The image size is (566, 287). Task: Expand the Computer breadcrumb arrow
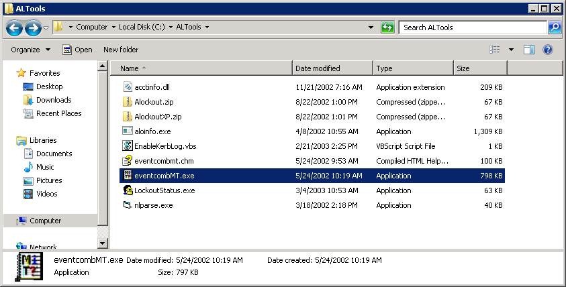click(x=114, y=27)
